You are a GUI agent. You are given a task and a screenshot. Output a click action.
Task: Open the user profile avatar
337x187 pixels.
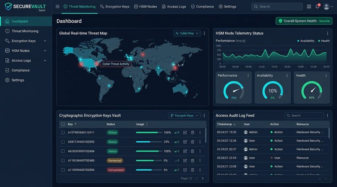tap(326, 7)
